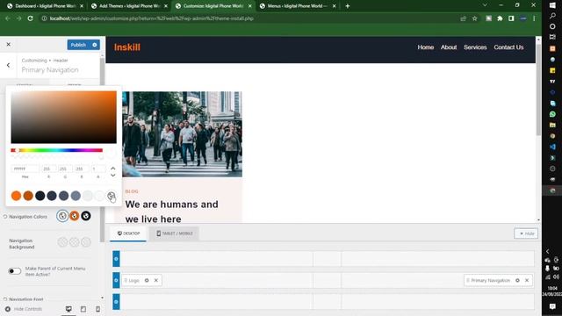Toggle Make Parent of Current Menu Item Active
Screen dimensions: 562x316
click(x=15, y=271)
